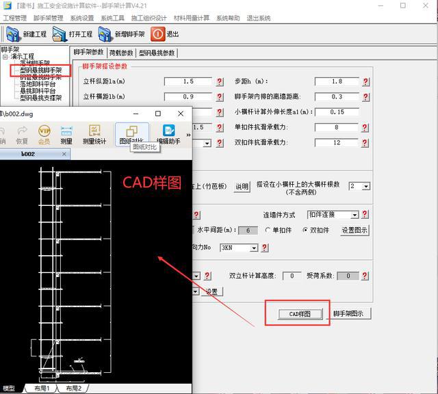Viewport: 438px width, 394px height.
Task: Click help icon left of 小横杆计算外伸长度 label
Action: [220, 112]
